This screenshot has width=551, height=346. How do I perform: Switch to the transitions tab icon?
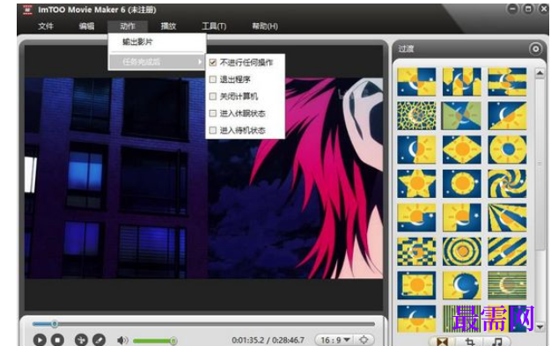click(443, 342)
